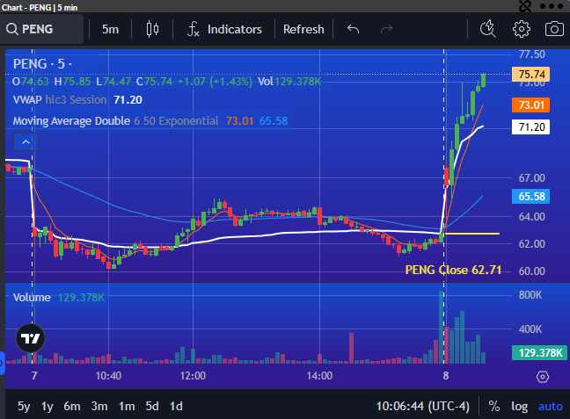The image size is (570, 419).
Task: Change the 5m chart interval
Action: click(110, 29)
